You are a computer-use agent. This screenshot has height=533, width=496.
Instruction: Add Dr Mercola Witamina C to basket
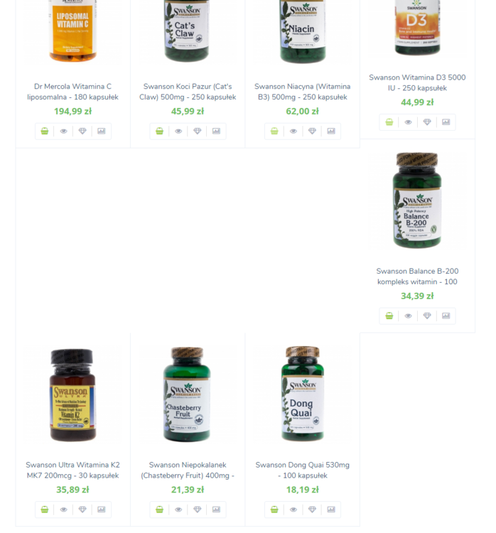tap(45, 131)
